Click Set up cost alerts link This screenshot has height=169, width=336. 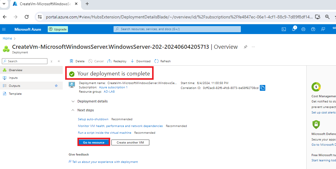point(323,113)
